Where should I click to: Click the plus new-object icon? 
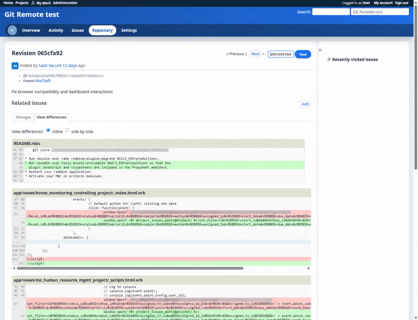click(12, 30)
